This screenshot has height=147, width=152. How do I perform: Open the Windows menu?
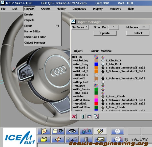[115, 9]
